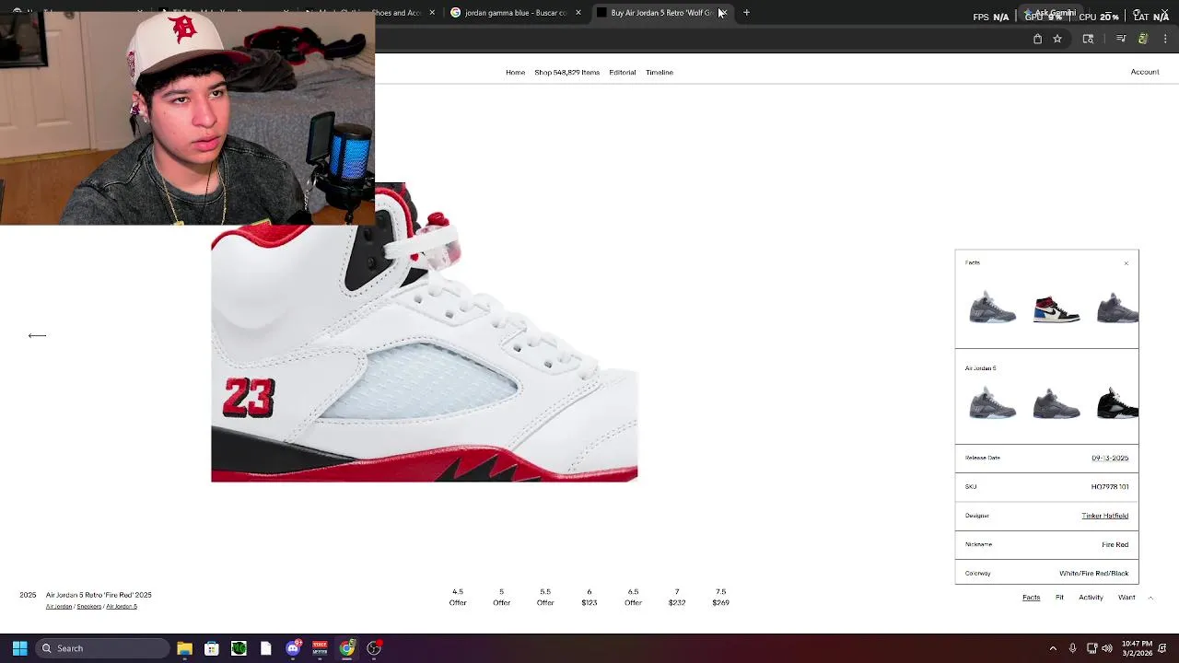Collapse panel using chevron beside Want
This screenshot has height=663, width=1179.
pos(1150,598)
